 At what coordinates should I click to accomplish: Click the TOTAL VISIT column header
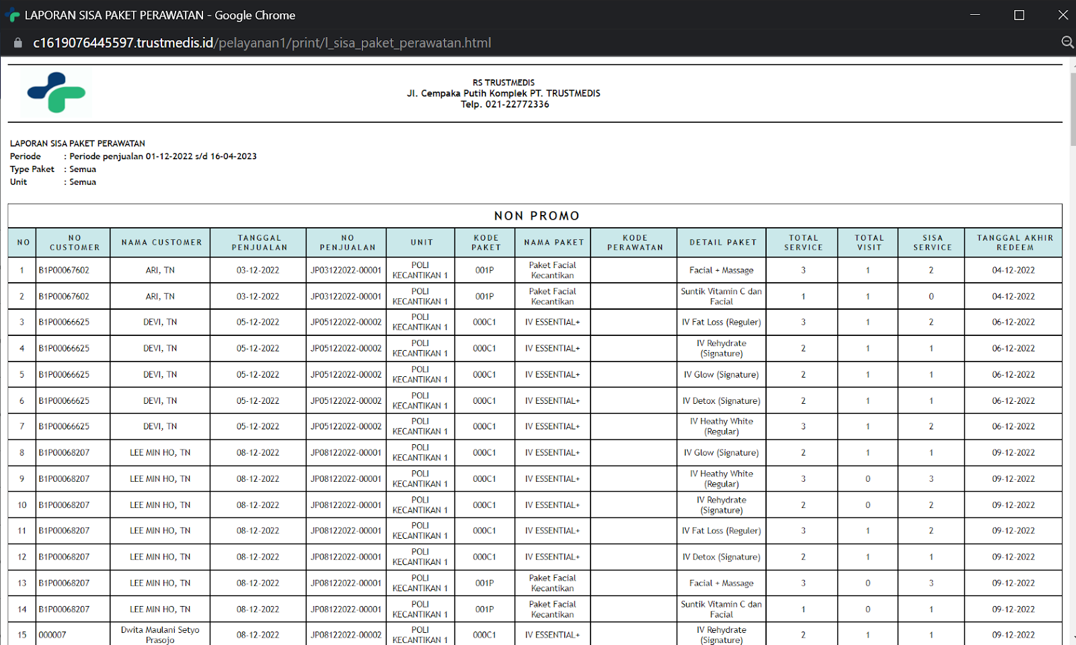pos(869,243)
